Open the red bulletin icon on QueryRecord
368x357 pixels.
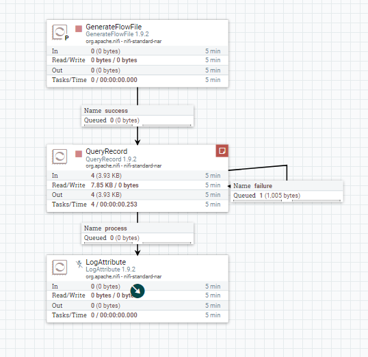pyautogui.click(x=222, y=150)
